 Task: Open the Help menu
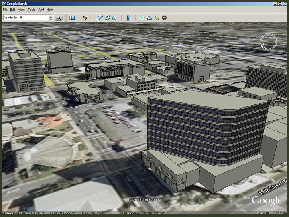(50, 10)
